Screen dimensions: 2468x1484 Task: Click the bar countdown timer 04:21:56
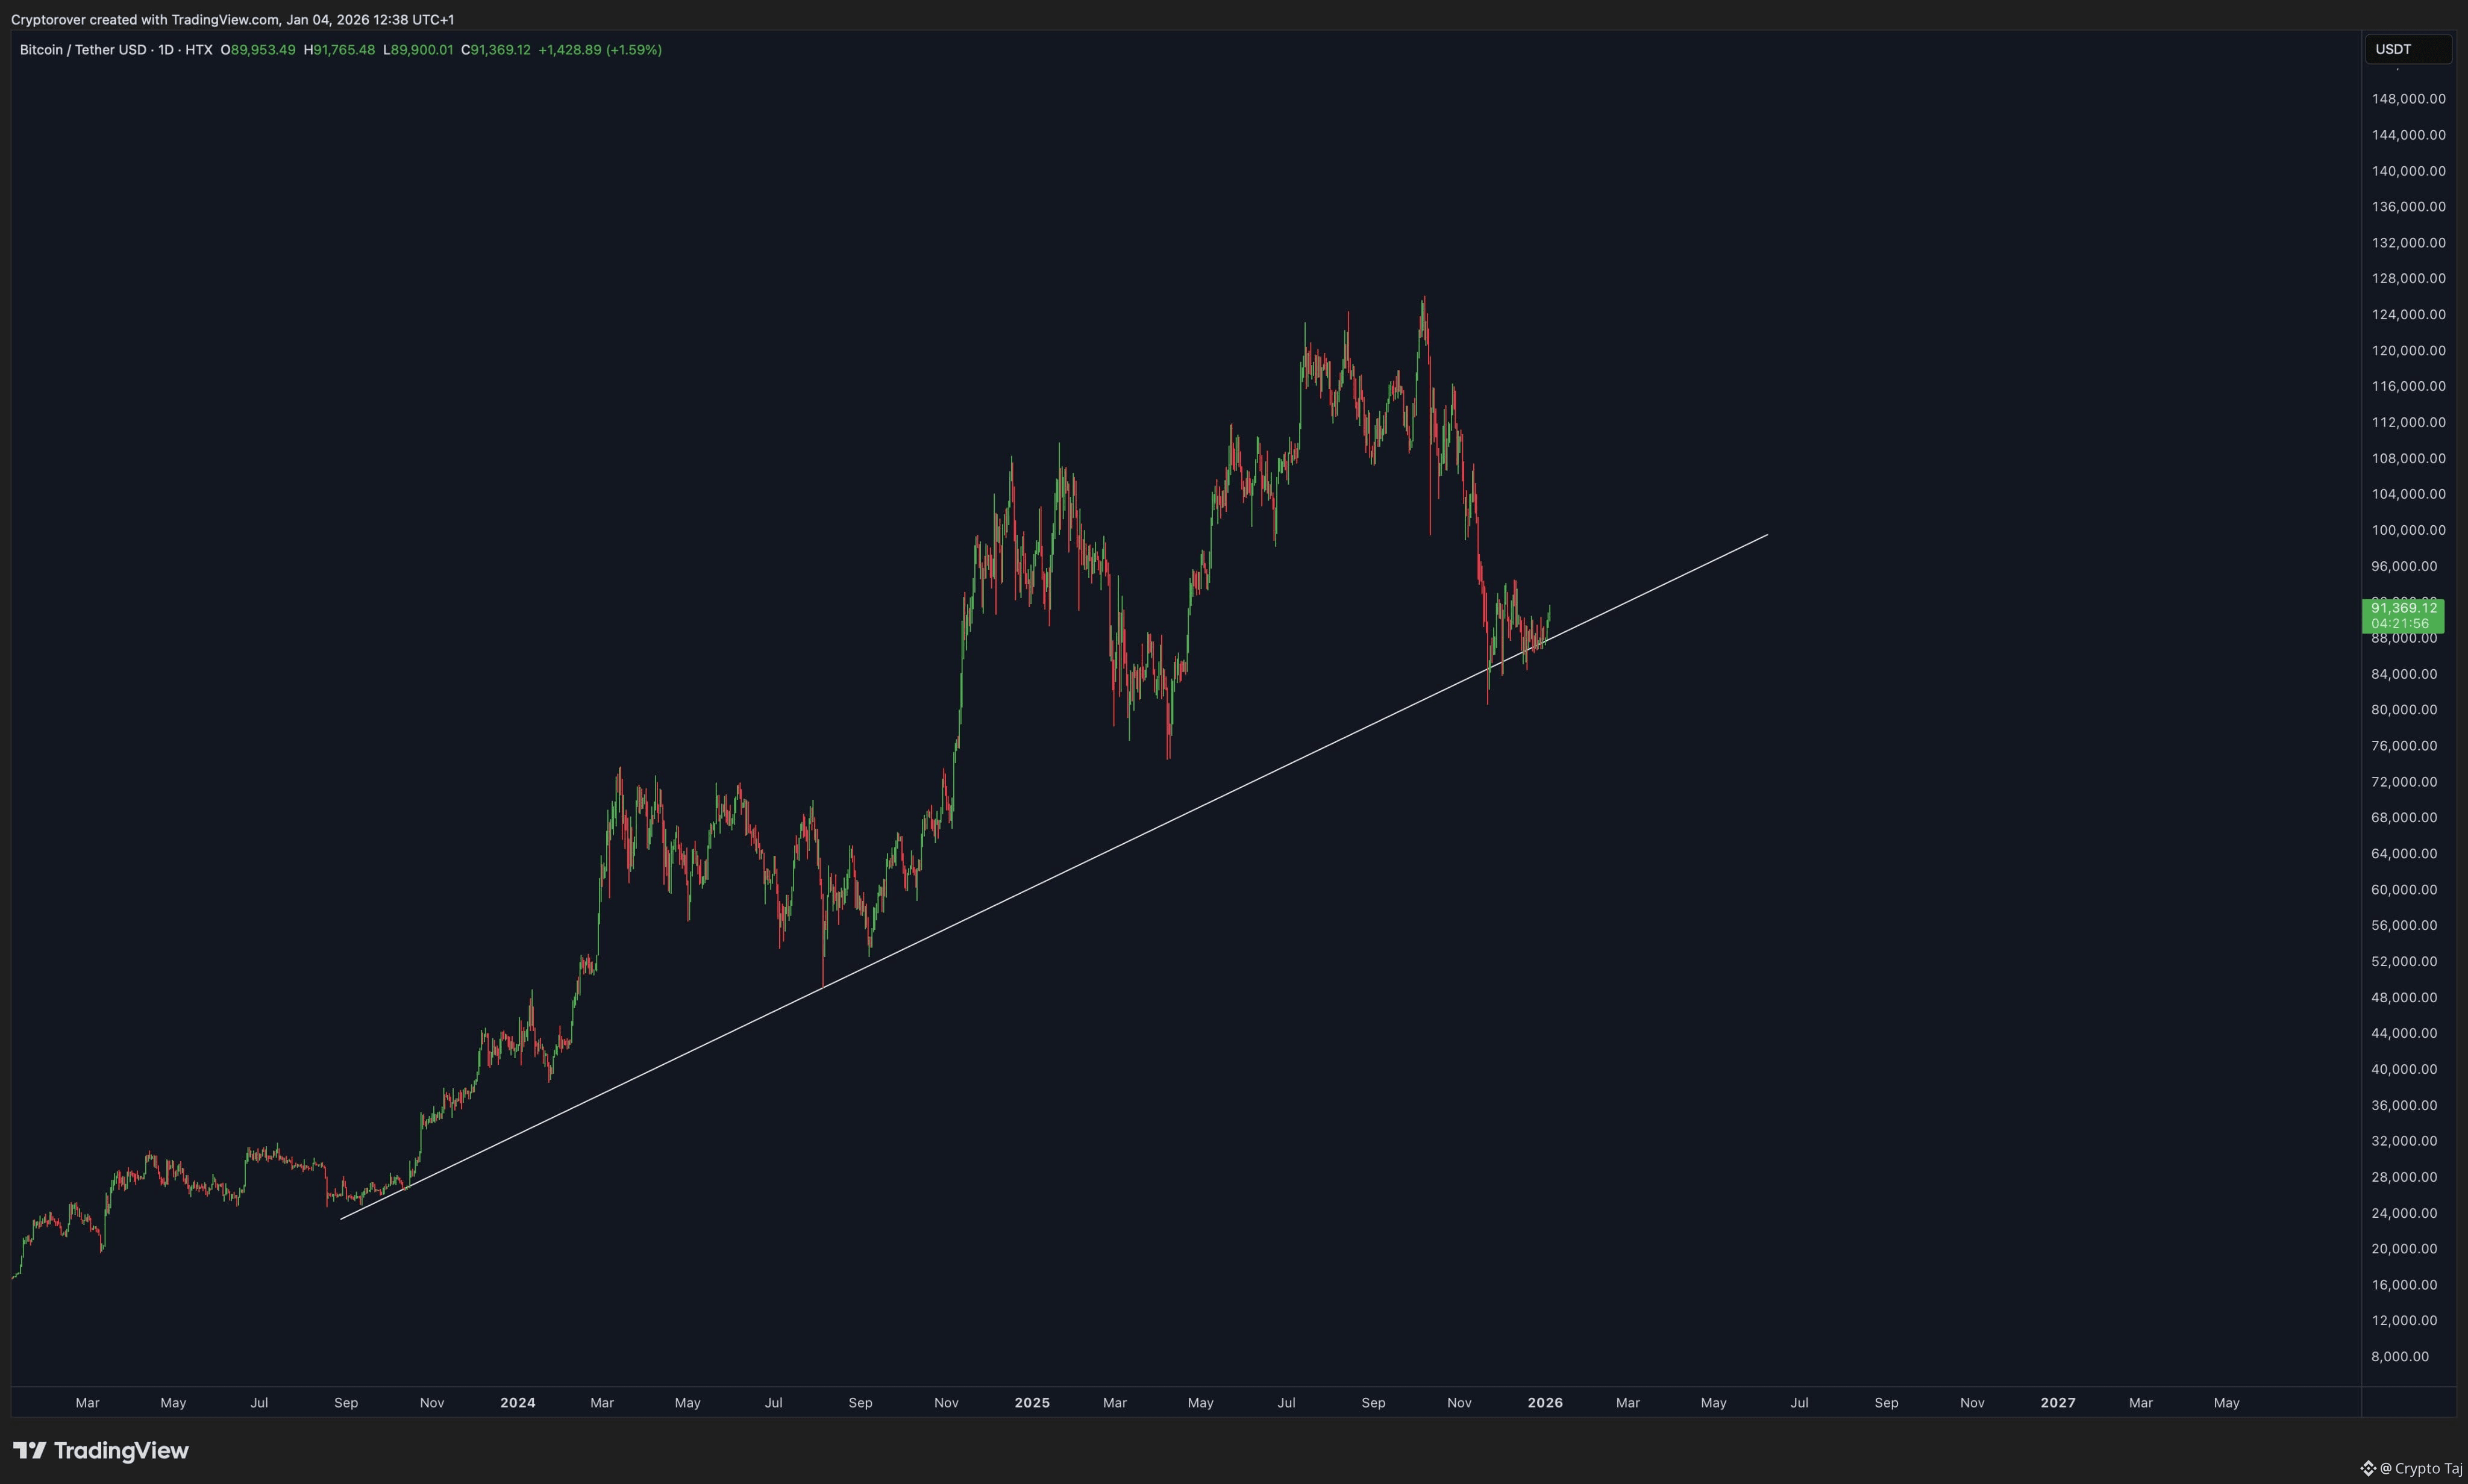point(2400,624)
